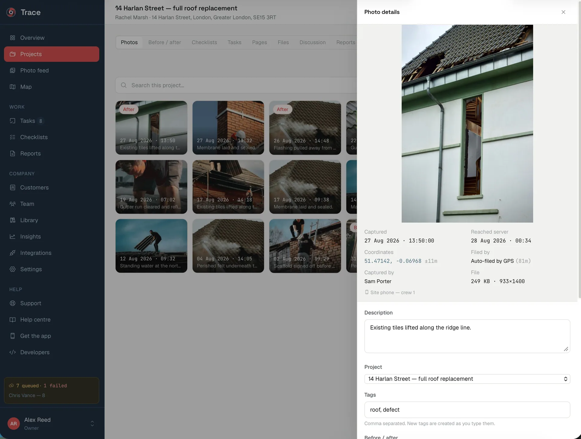Image resolution: width=581 pixels, height=439 pixels.
Task: Click the Get the app phone icon
Action: click(x=12, y=336)
